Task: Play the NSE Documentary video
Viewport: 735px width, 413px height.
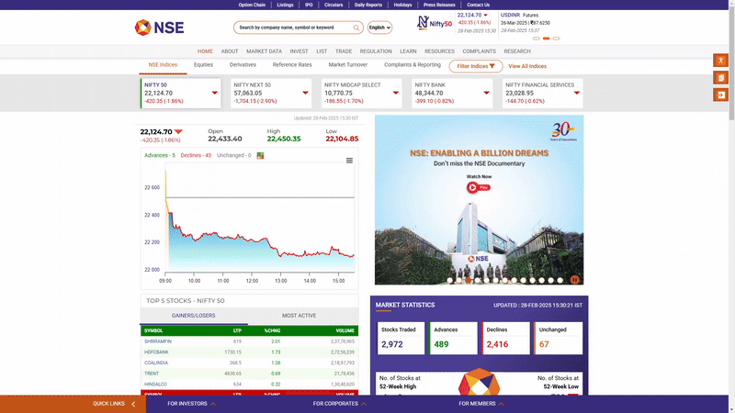Action: (x=478, y=187)
